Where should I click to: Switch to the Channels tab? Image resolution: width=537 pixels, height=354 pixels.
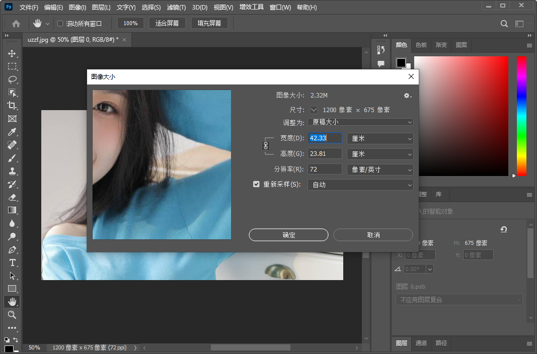[x=421, y=343]
